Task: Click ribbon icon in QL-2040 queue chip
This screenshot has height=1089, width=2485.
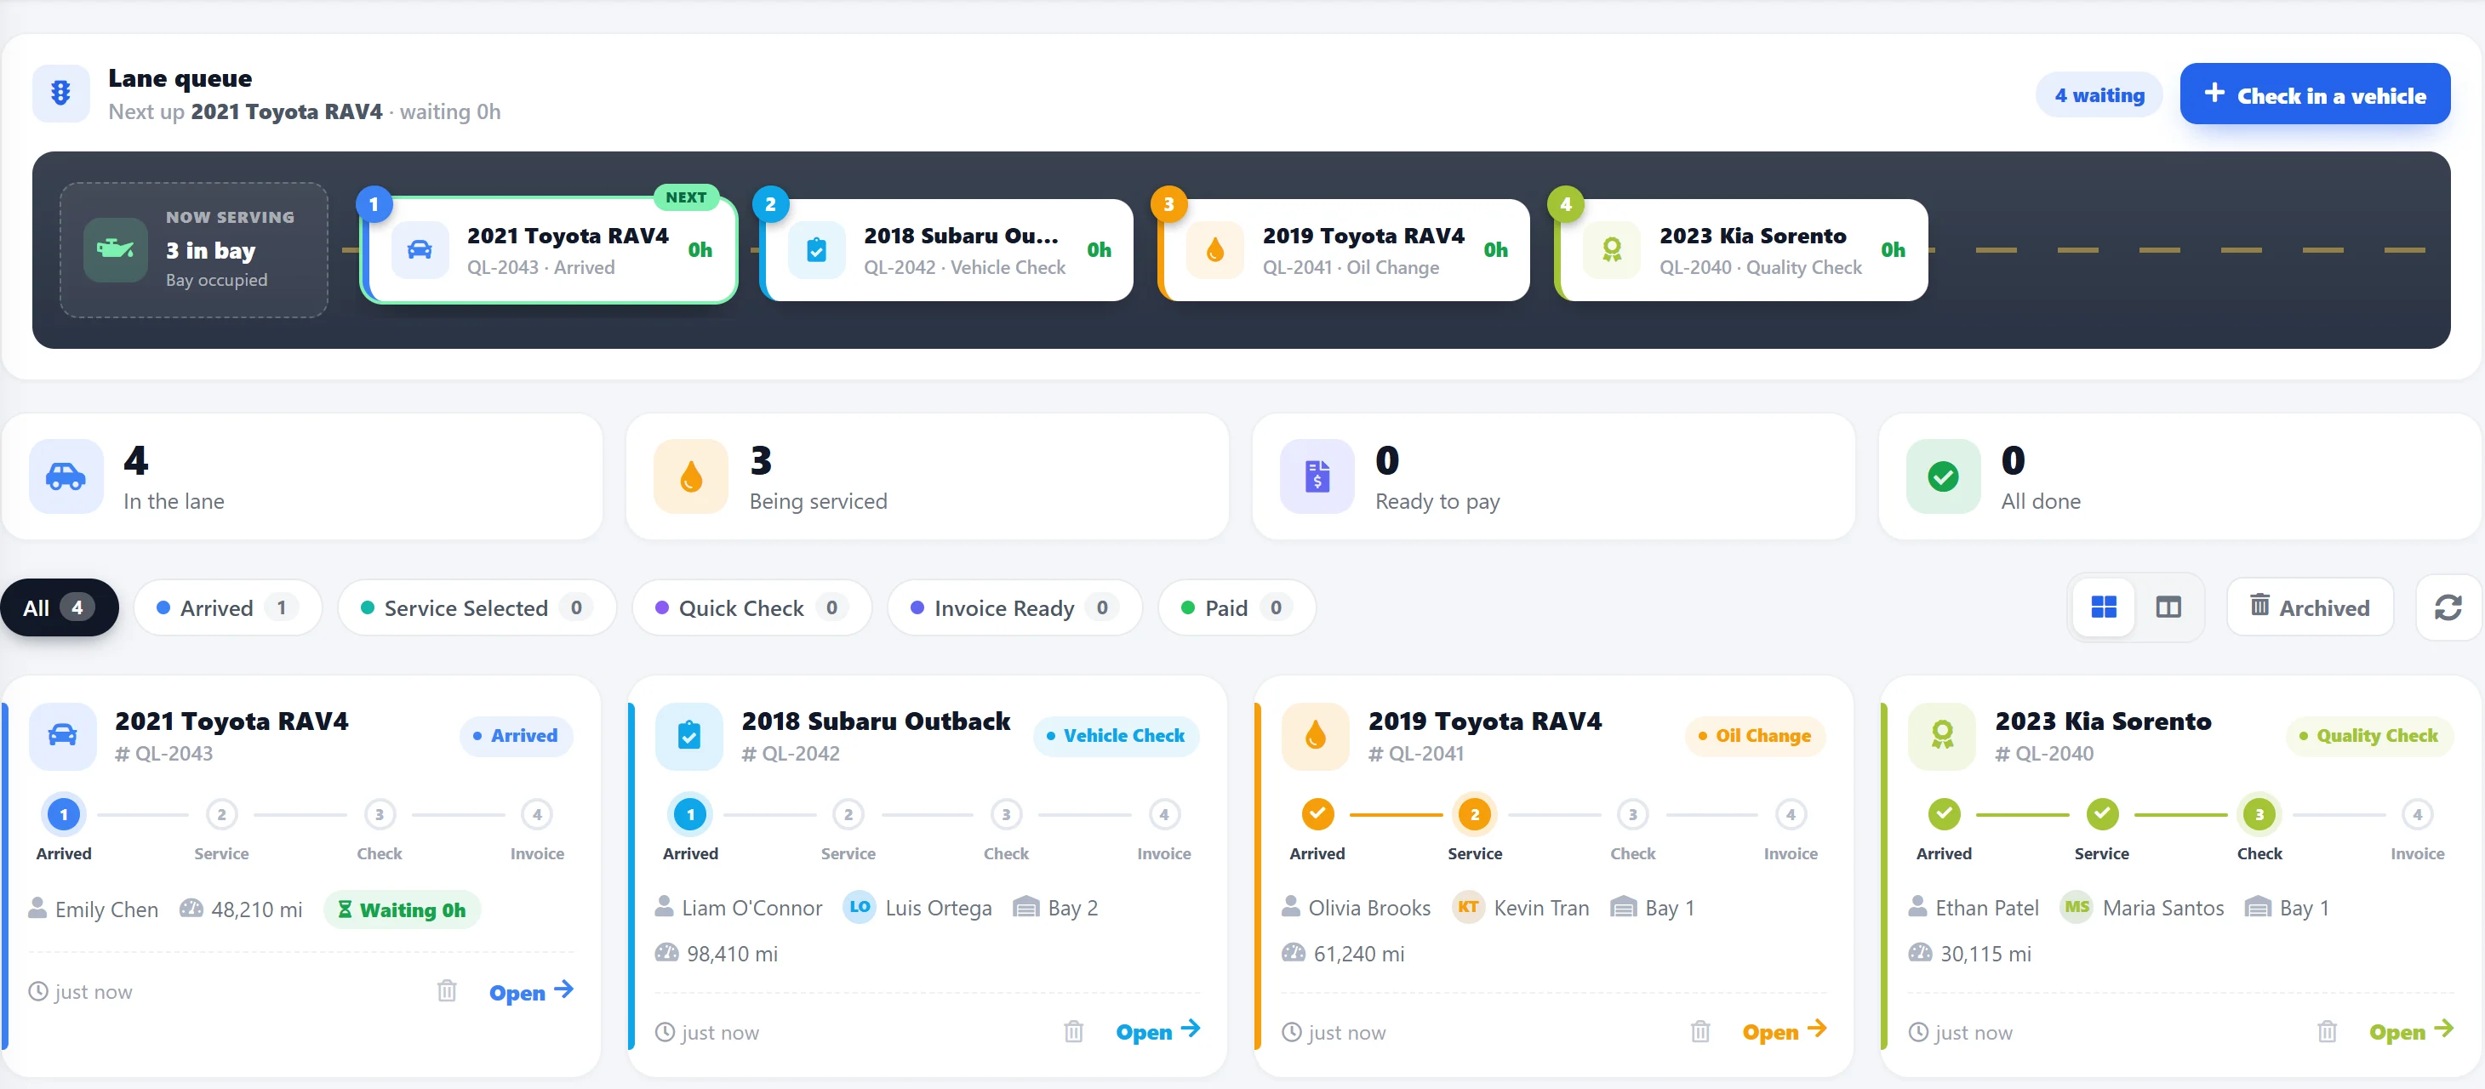Action: click(1611, 250)
